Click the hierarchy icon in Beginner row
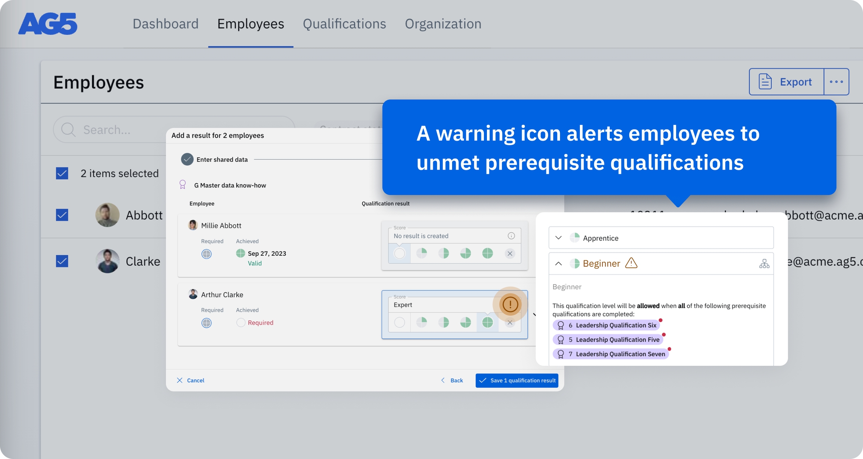The width and height of the screenshot is (863, 459). point(764,264)
